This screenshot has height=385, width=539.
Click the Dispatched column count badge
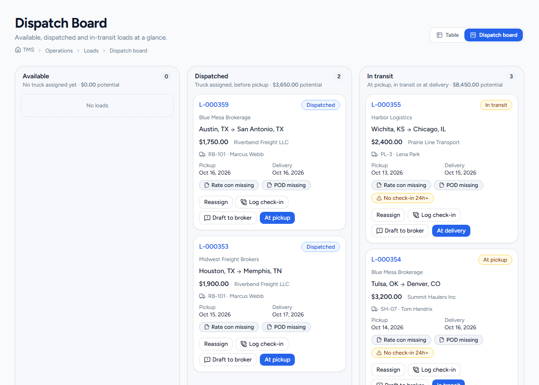pos(339,76)
